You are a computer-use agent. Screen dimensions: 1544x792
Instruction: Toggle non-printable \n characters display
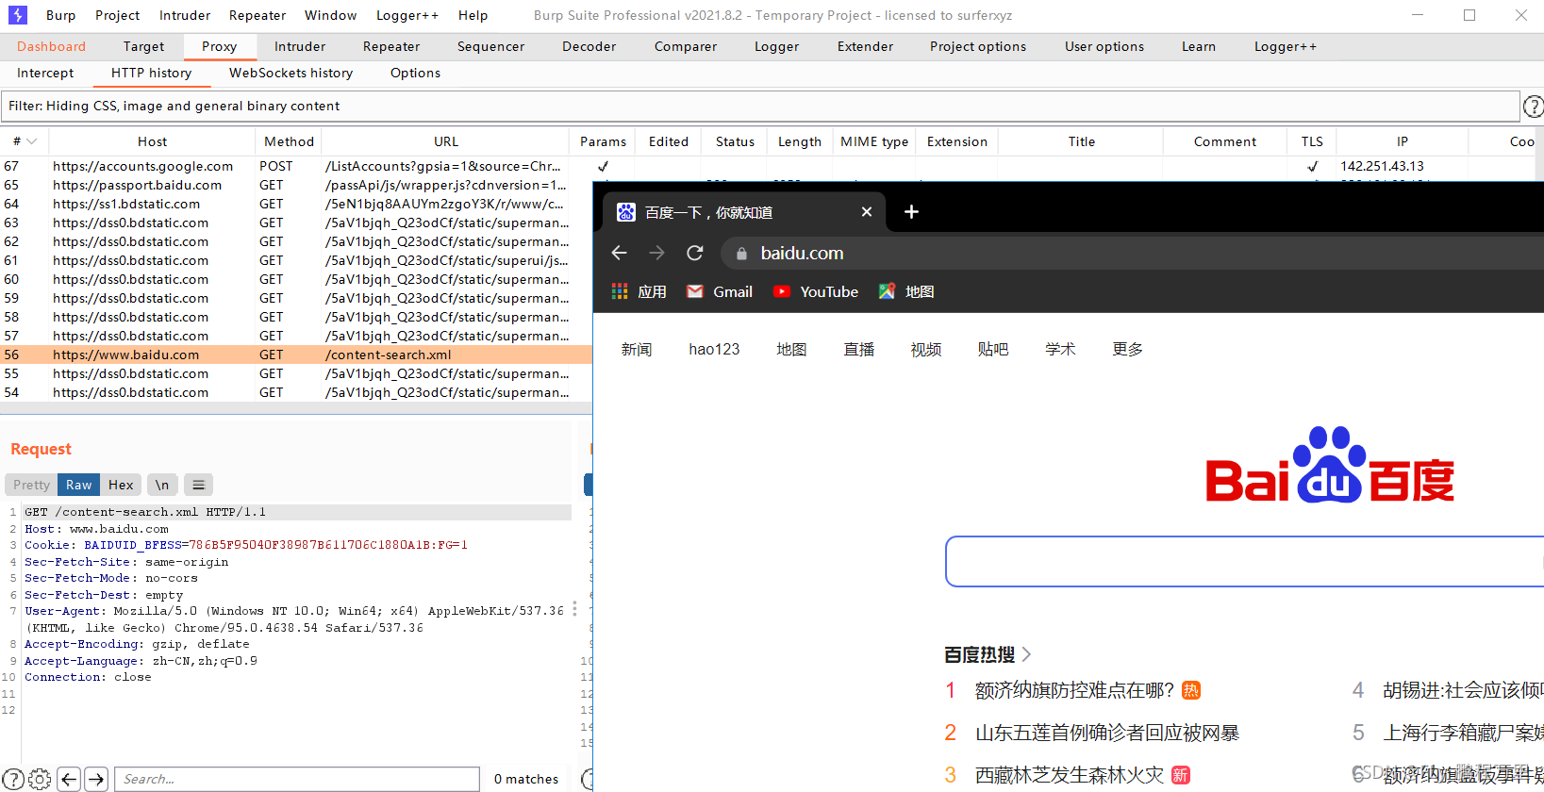point(162,485)
